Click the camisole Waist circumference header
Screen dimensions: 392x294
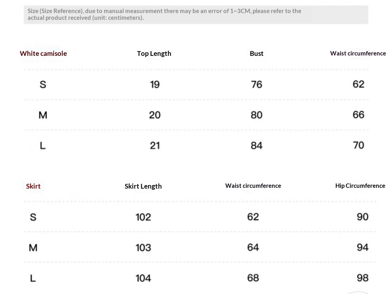tap(358, 53)
